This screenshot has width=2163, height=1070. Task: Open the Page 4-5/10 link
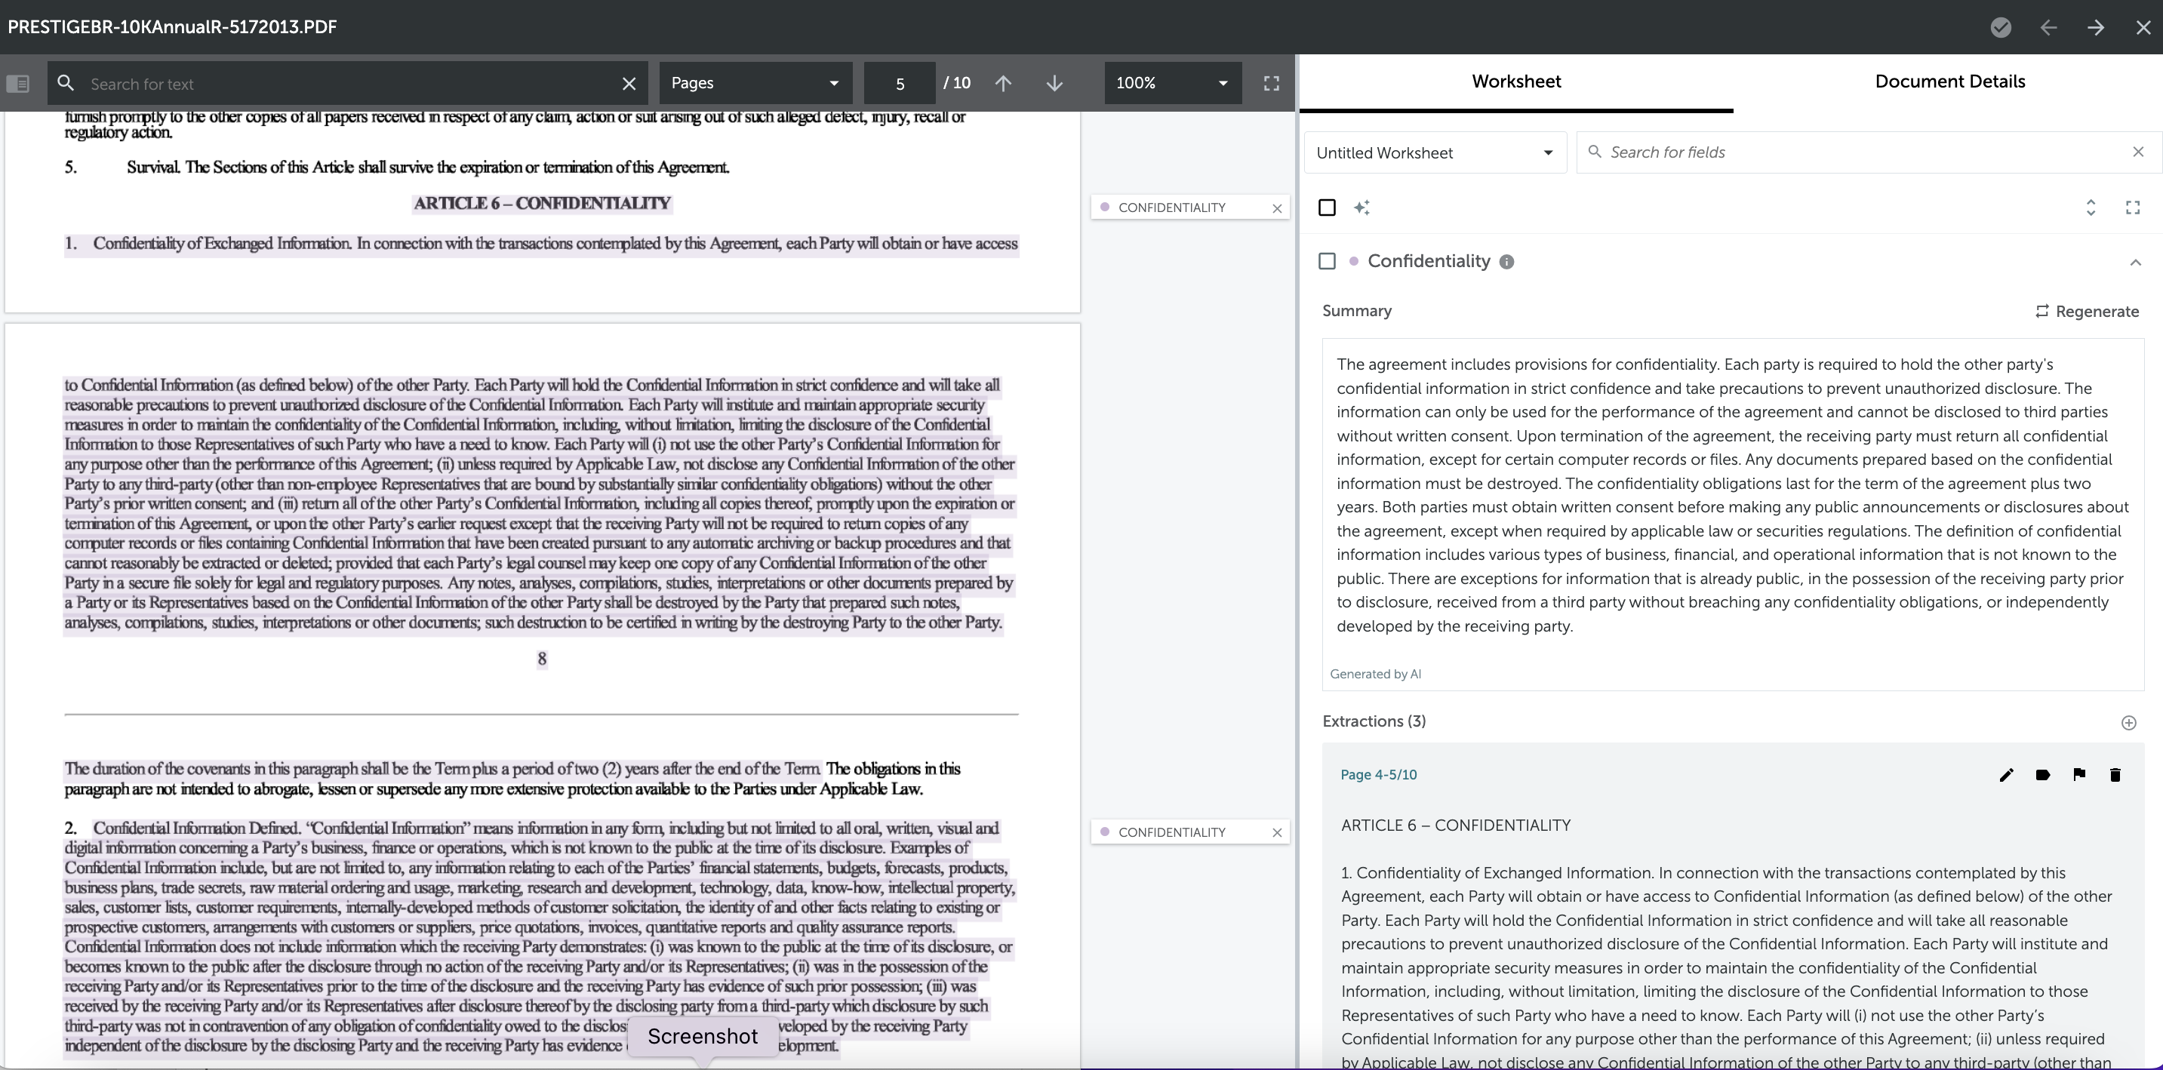1378,775
